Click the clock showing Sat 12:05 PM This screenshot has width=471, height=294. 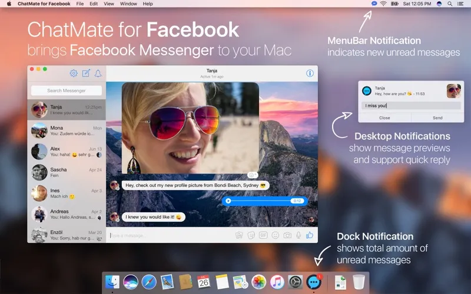(x=417, y=4)
